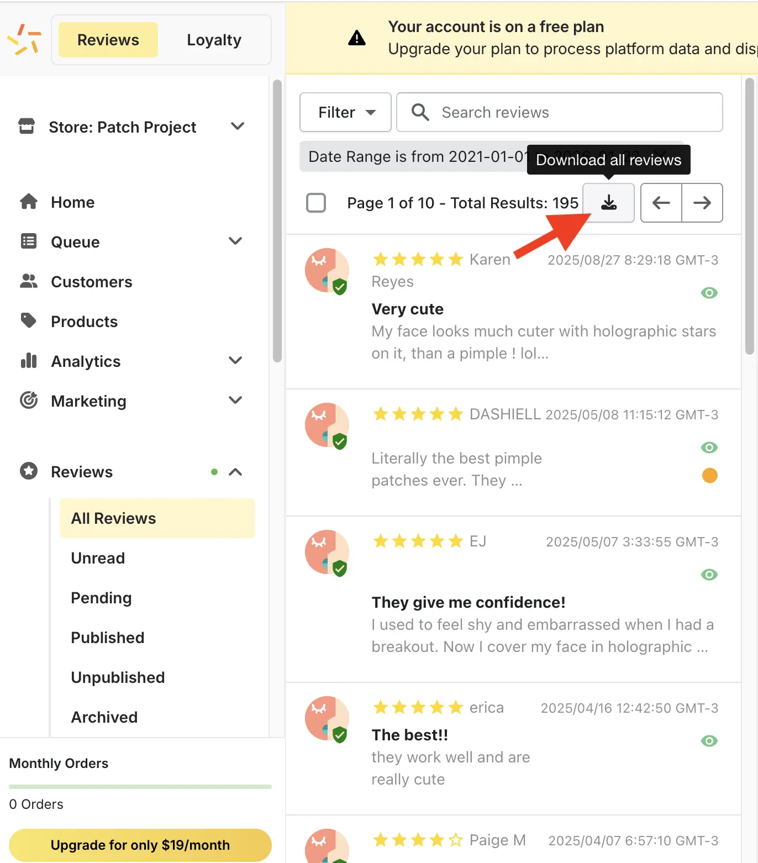Click the Marketing target icon
The width and height of the screenshot is (758, 863).
pyautogui.click(x=29, y=400)
